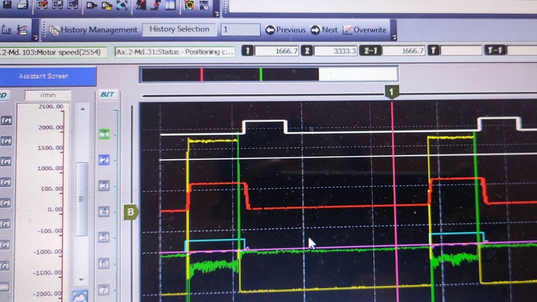Toggle bit channel 6

point(104,263)
